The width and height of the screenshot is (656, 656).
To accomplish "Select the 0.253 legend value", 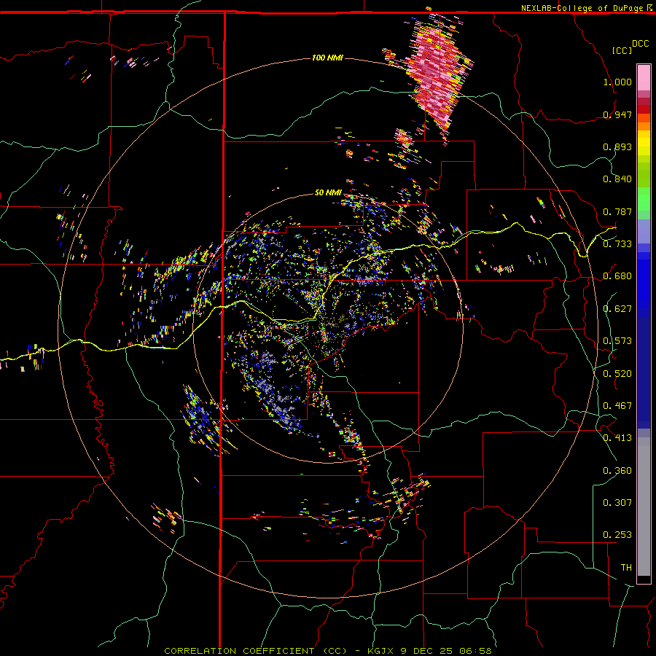I will (x=617, y=535).
